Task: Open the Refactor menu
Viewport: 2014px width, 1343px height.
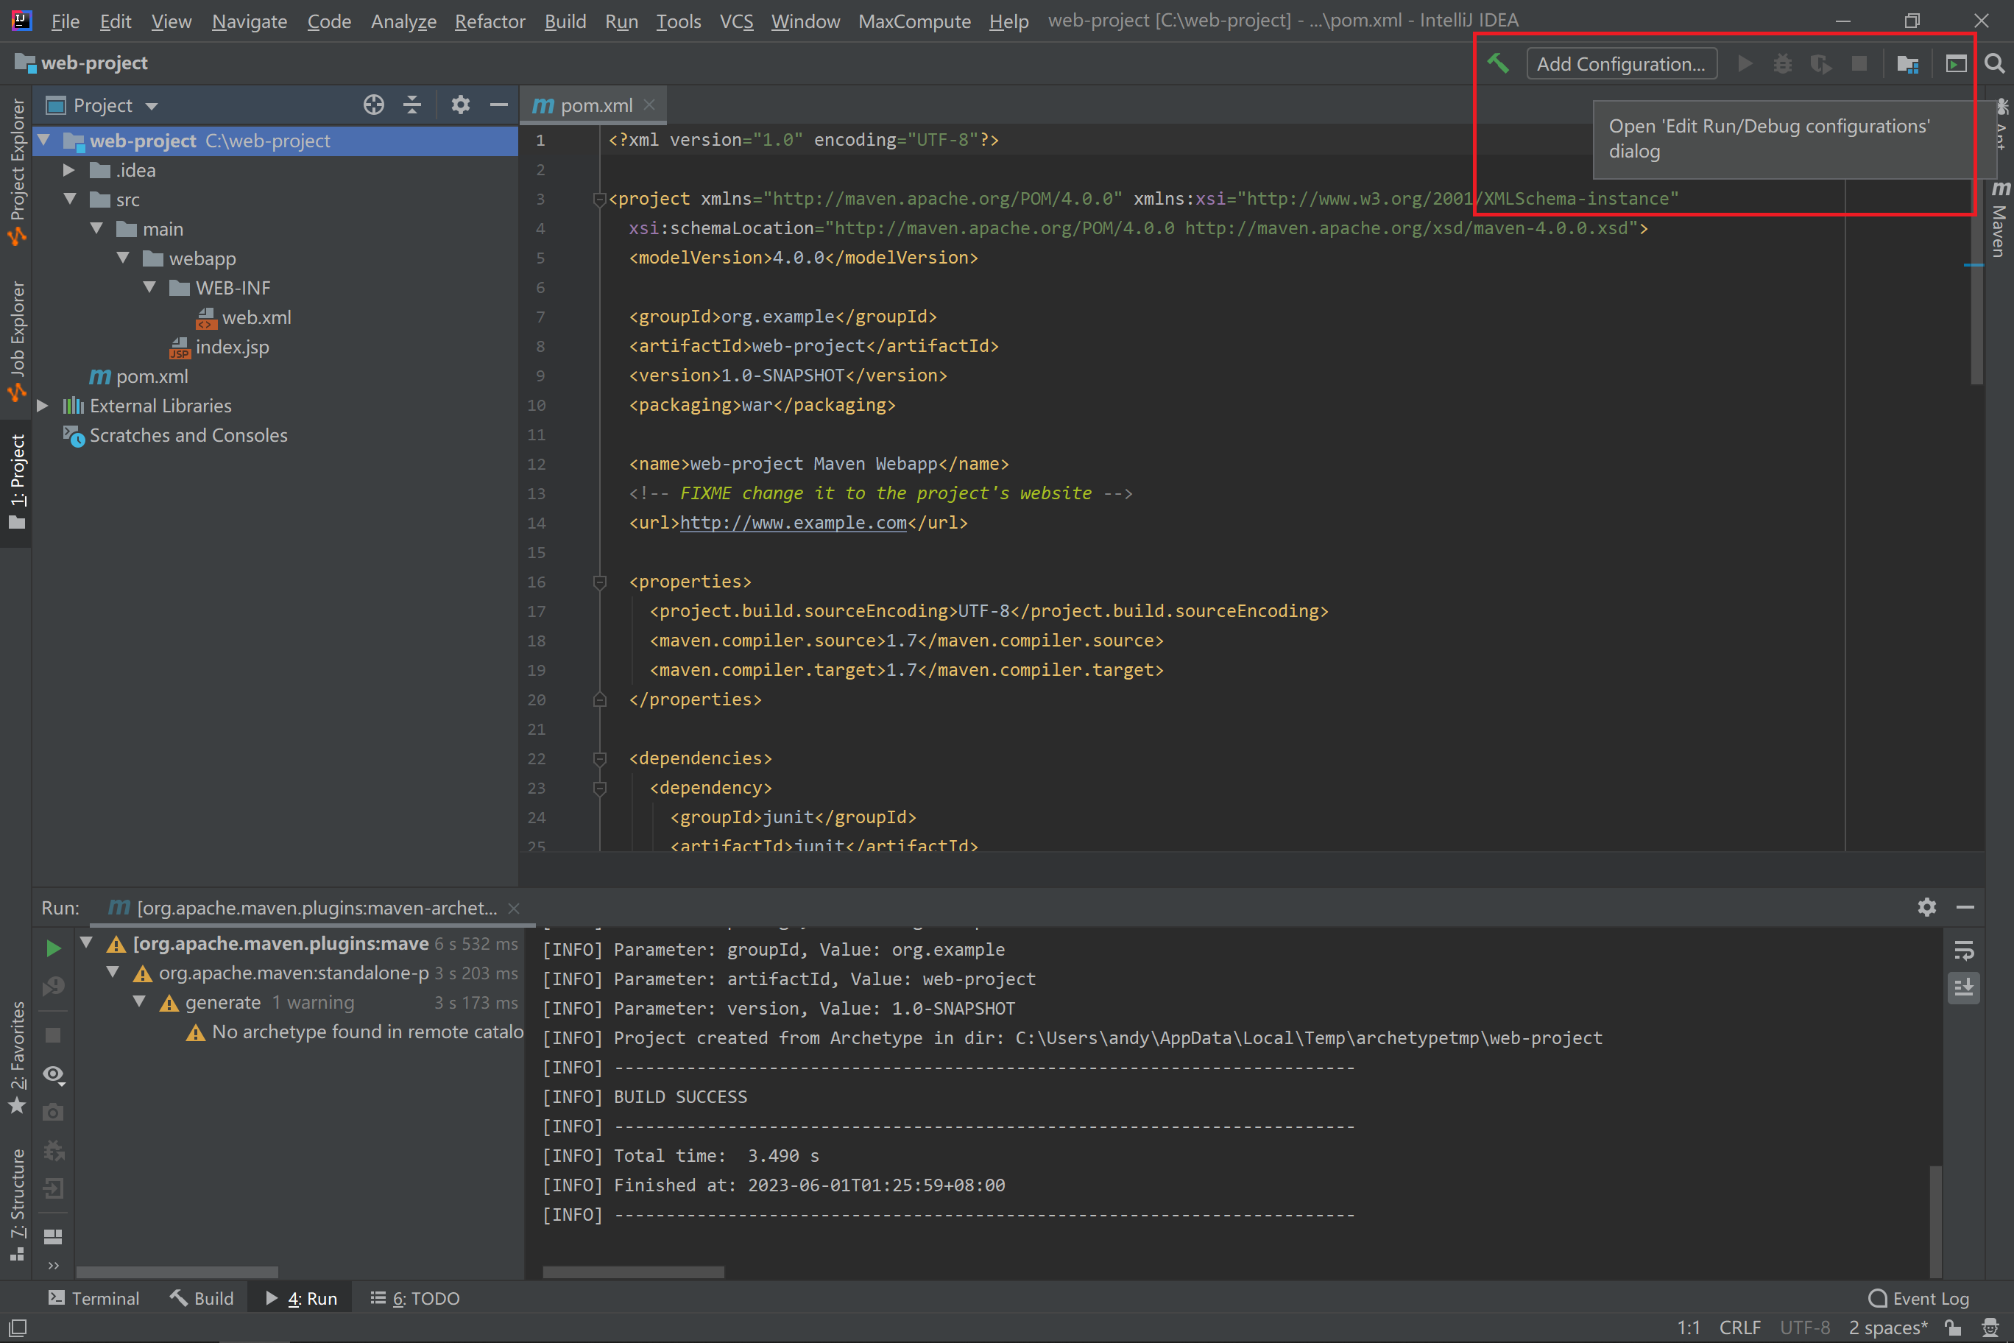Action: [489, 21]
